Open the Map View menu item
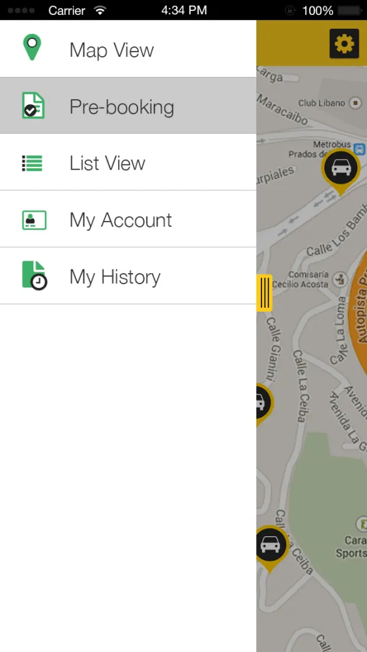Viewport: 367px width, 652px height. click(128, 49)
